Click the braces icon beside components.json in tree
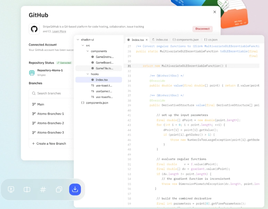This screenshot has width=268, height=209. click(83, 103)
